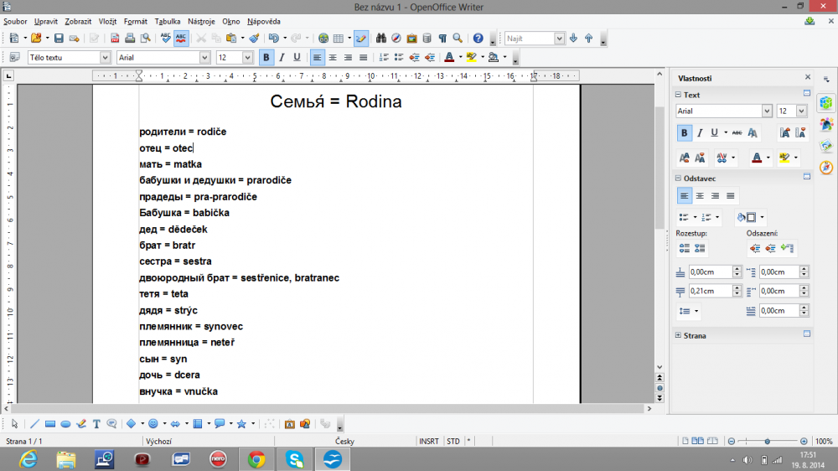838x471 pixels.
Task: Click INSRT mode in status bar
Action: coord(428,441)
